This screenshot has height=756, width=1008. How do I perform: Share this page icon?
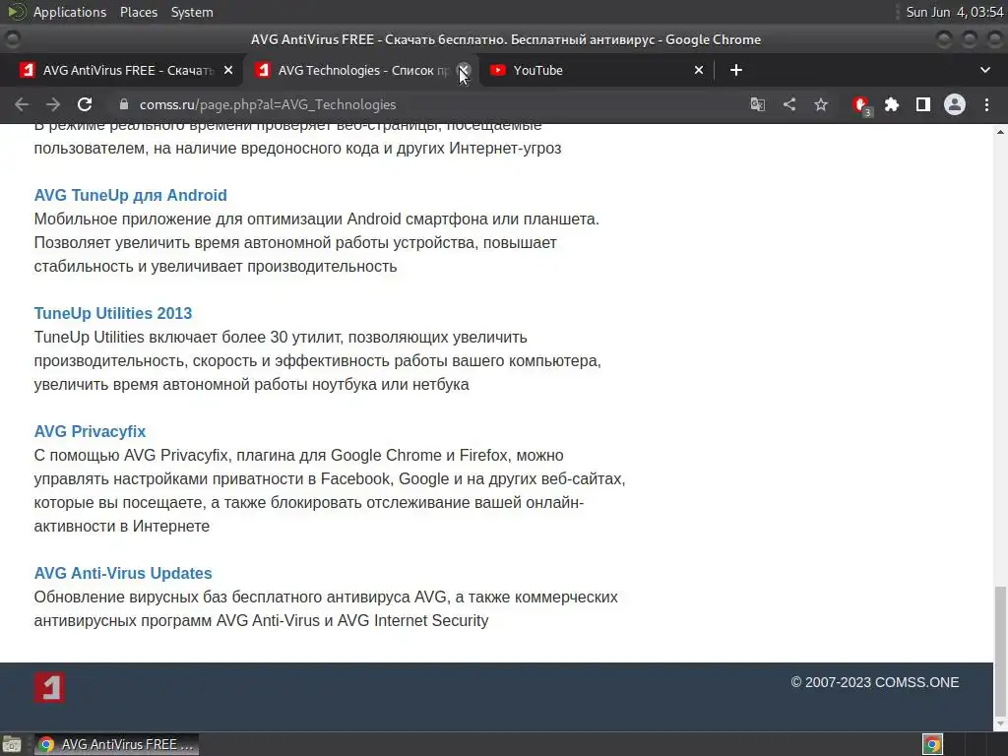[789, 104]
